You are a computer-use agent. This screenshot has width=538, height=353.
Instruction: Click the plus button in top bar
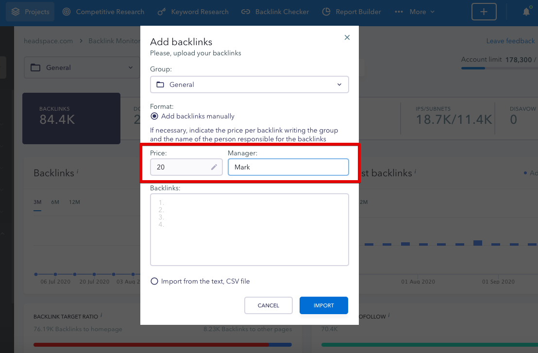click(484, 12)
